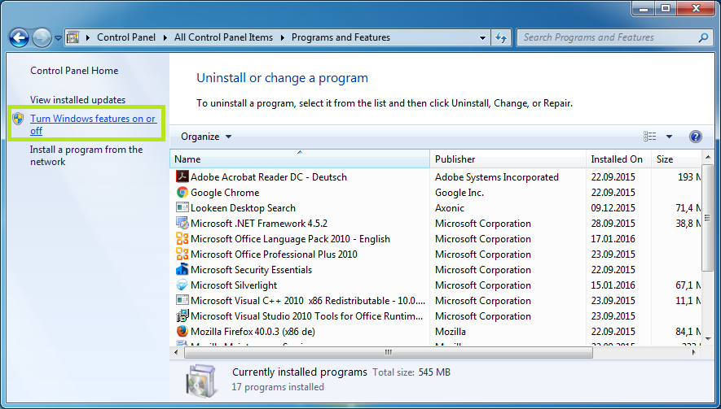This screenshot has height=409, width=721.
Task: Expand the view options dropdown arrow
Action: coord(669,137)
